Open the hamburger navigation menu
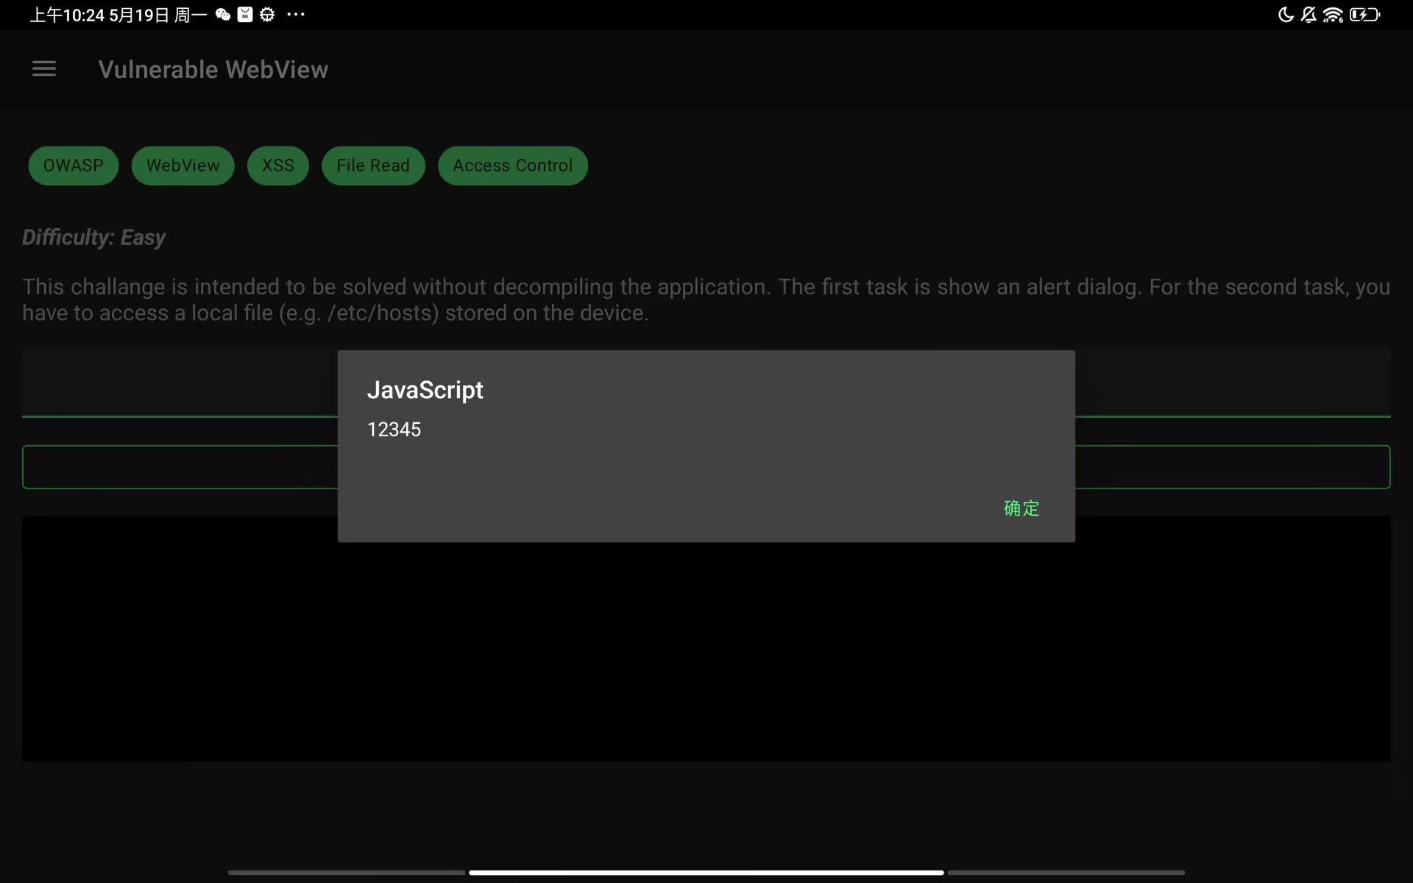The width and height of the screenshot is (1413, 883). [x=44, y=69]
